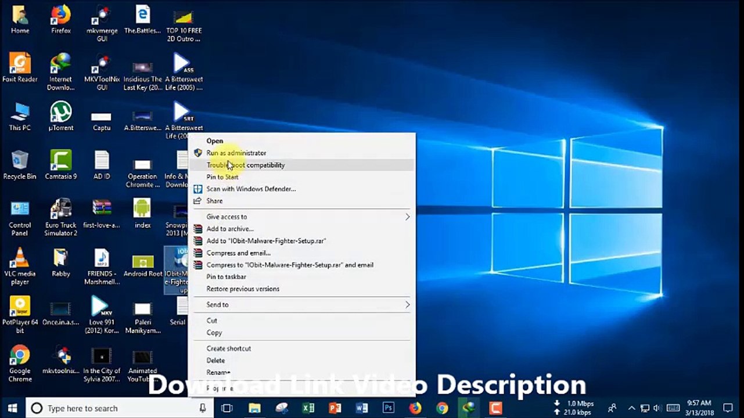Show hidden system tray icons chevron
Screen dimensions: 744x418
632,408
